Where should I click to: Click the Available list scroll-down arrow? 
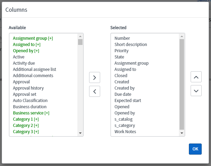(80, 133)
